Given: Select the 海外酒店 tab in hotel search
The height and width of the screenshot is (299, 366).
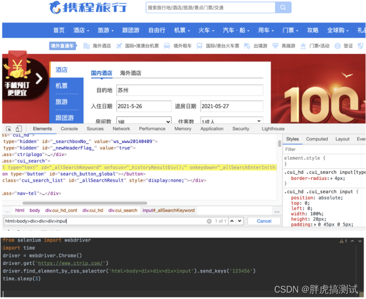Looking at the screenshot, I should [130, 73].
